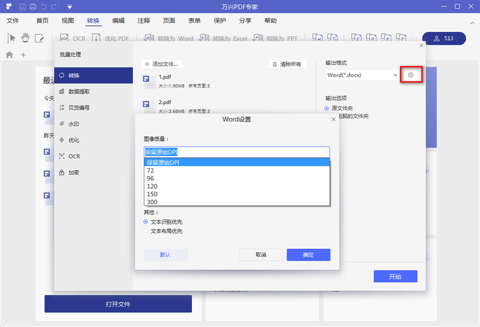
Task: Click the 取消 button
Action: (261, 255)
